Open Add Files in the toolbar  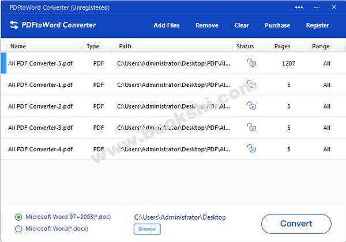pyautogui.click(x=167, y=25)
